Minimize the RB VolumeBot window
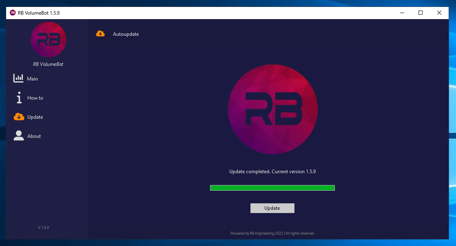This screenshot has height=246, width=456. [x=402, y=13]
